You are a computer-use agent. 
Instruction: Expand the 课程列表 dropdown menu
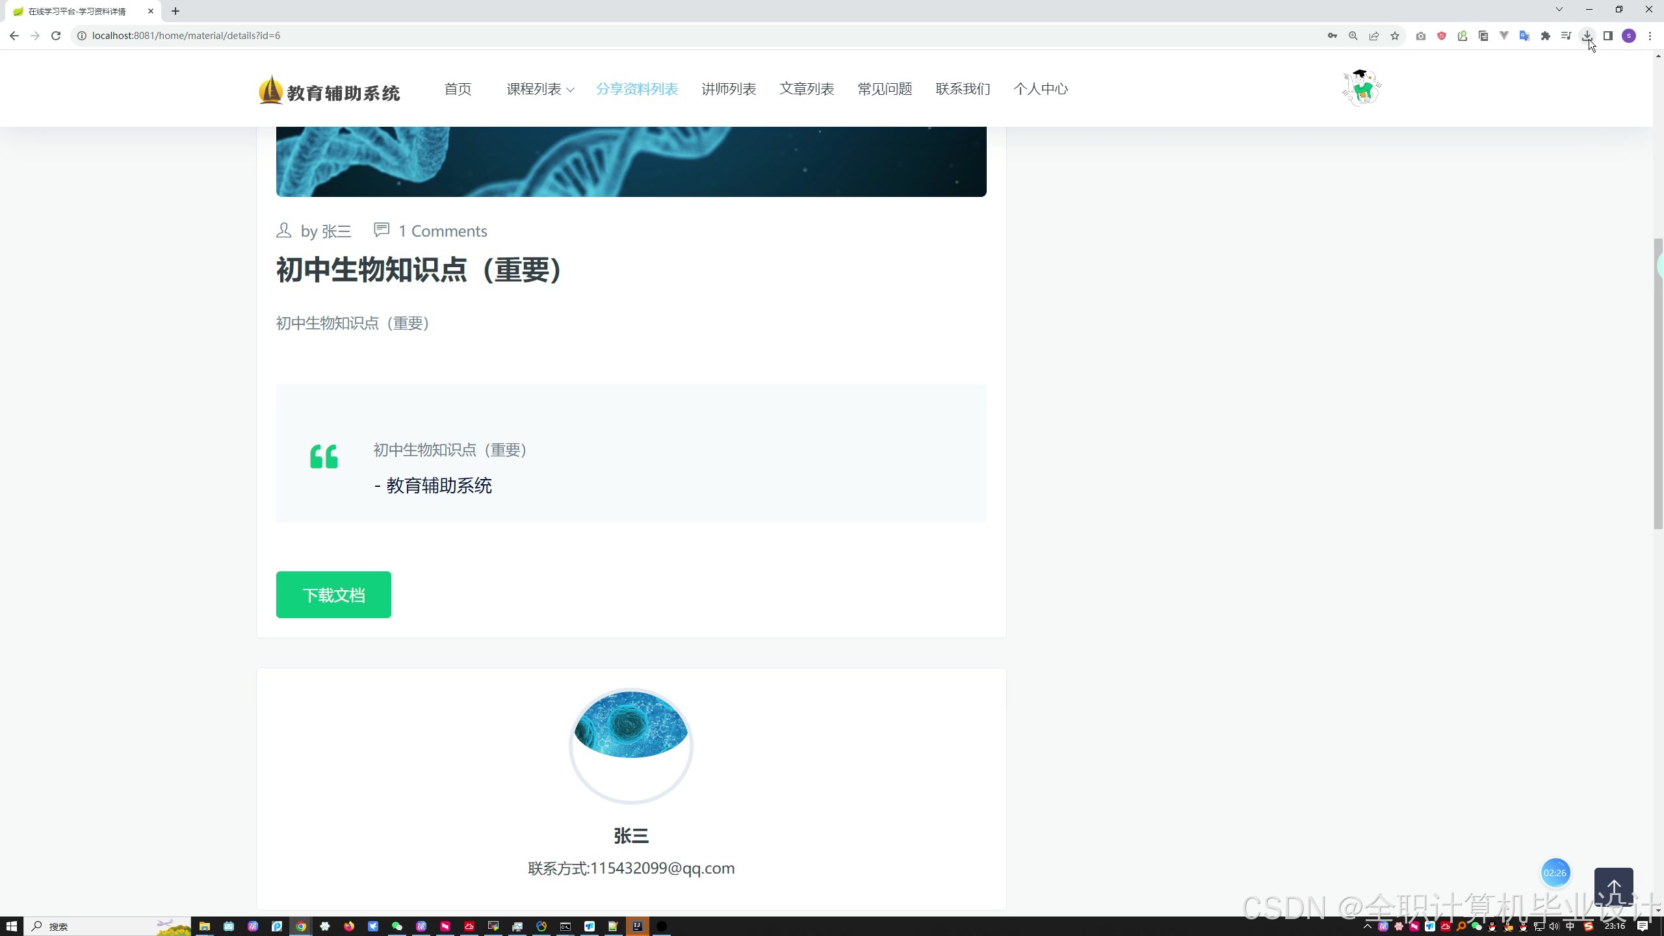(x=540, y=89)
